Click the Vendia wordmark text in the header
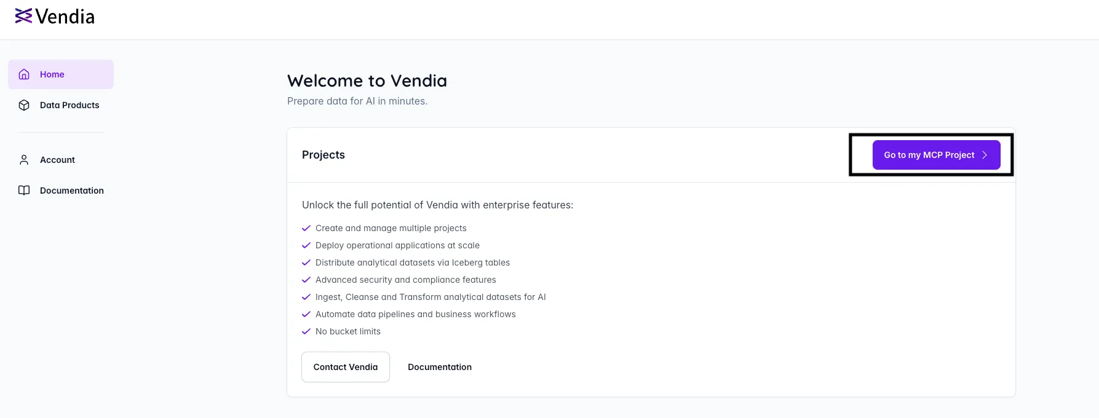Viewport: 1099px width, 418px height. (x=65, y=17)
